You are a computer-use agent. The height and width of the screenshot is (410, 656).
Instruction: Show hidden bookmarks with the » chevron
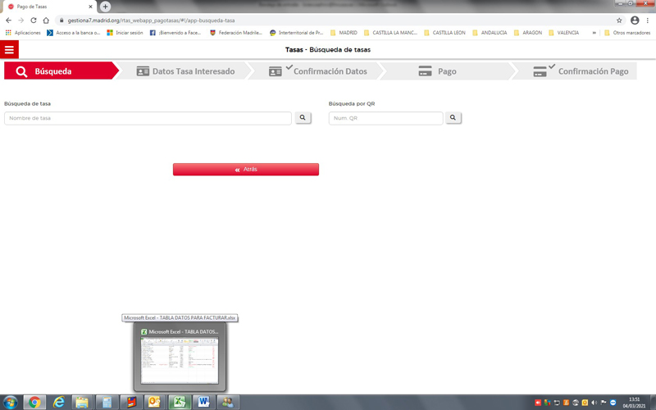[594, 33]
